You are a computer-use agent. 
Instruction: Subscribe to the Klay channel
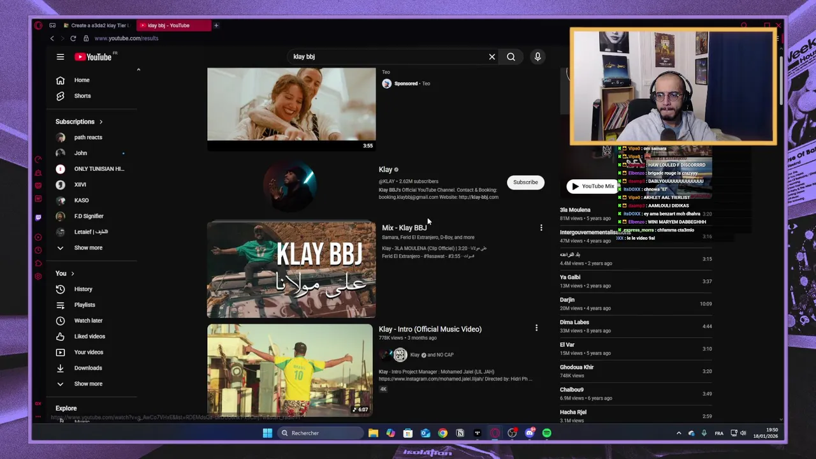point(526,182)
